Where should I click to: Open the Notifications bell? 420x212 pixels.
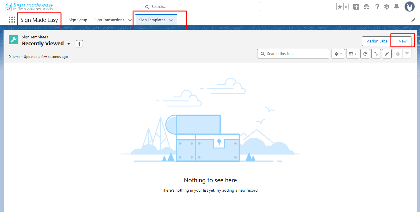pyautogui.click(x=396, y=7)
